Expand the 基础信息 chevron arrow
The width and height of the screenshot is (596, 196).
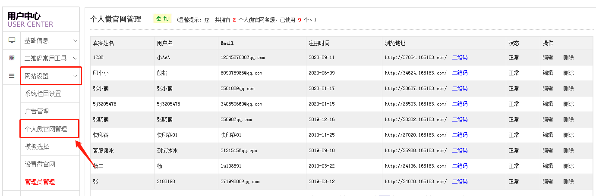click(x=75, y=41)
